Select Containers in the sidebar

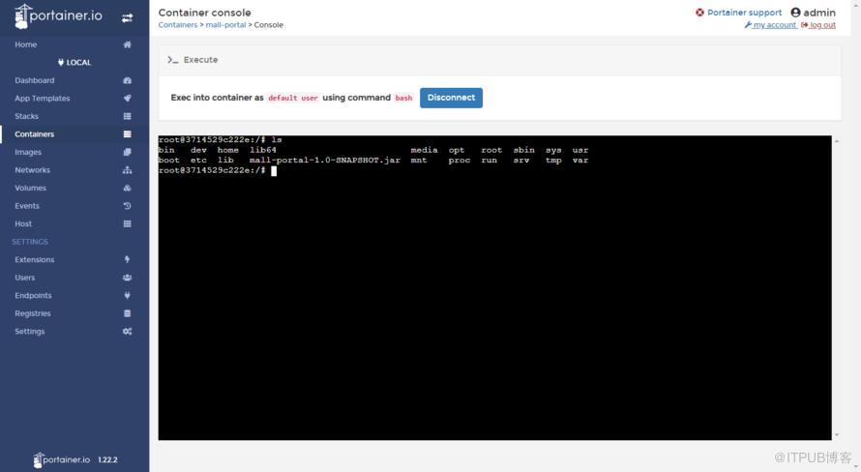tap(35, 133)
